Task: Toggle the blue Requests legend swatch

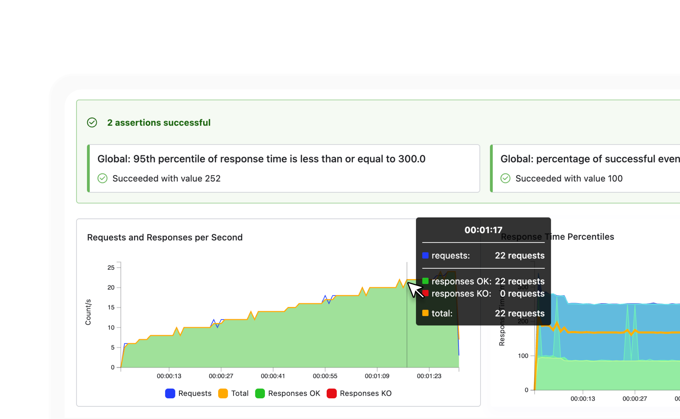Action: pos(170,393)
